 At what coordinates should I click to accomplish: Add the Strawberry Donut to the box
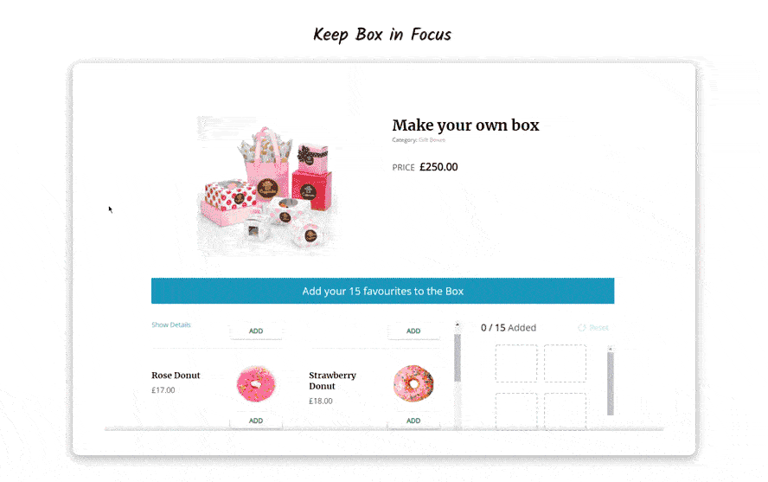413,421
